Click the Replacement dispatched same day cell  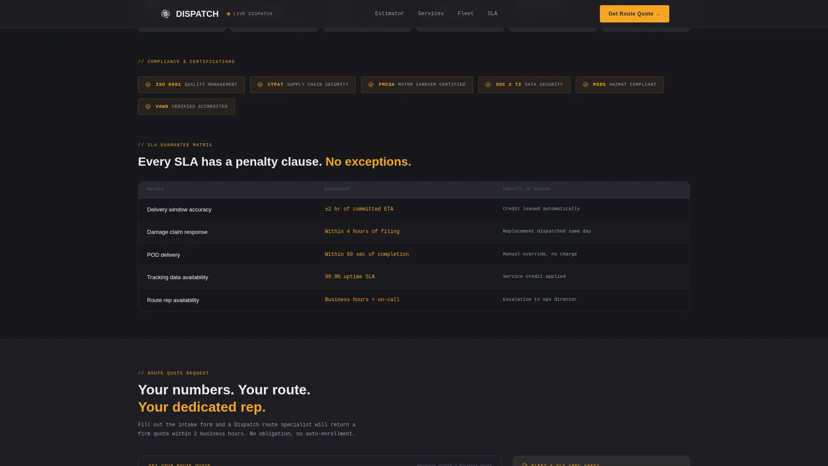547,231
